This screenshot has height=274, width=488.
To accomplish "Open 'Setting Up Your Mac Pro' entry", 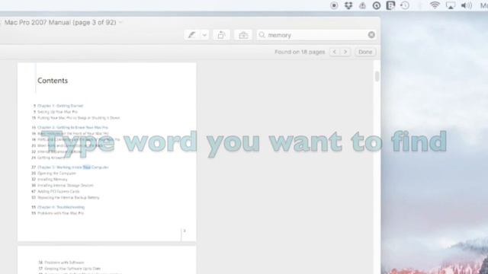I will coord(57,112).
